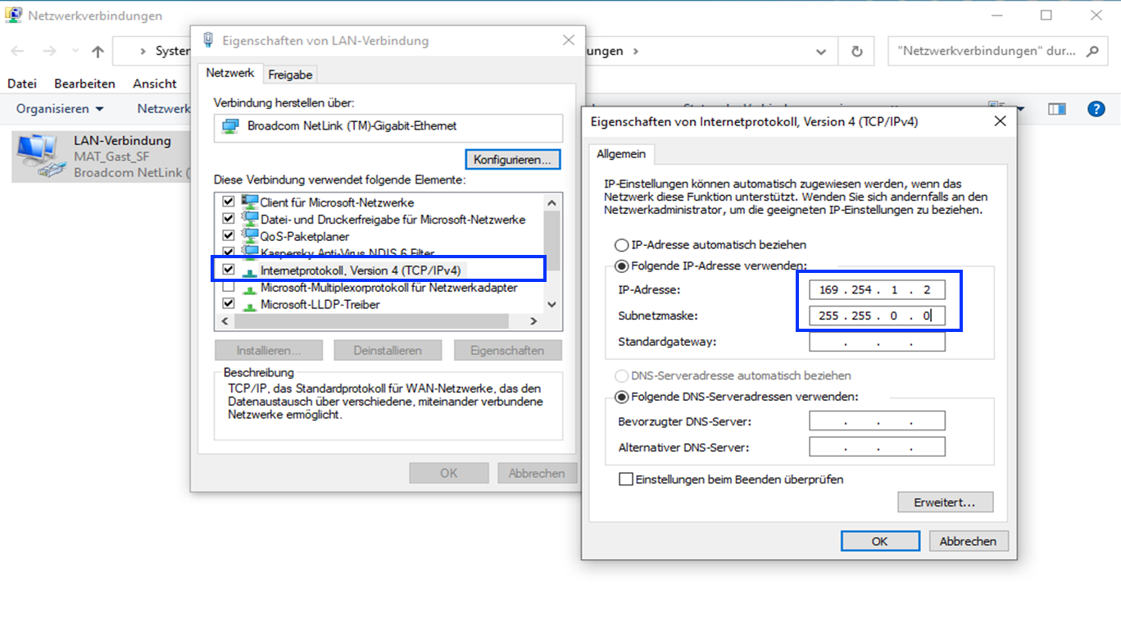Click Abbrechen in LAN-Verbindung dialog
The image size is (1121, 632).
point(537,473)
